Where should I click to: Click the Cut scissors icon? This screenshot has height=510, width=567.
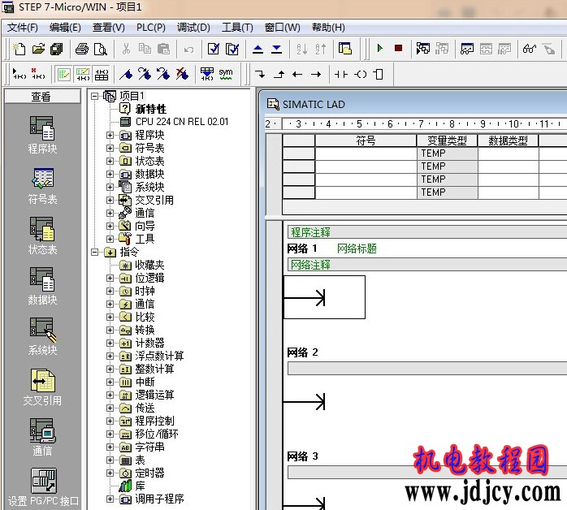pos(126,49)
